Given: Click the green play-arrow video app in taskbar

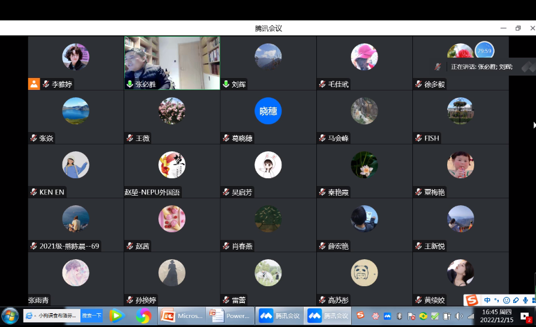Looking at the screenshot, I should pos(116,316).
